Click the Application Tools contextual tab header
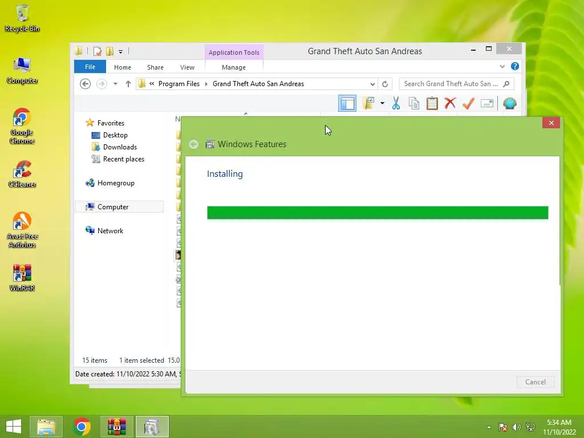 tap(234, 52)
